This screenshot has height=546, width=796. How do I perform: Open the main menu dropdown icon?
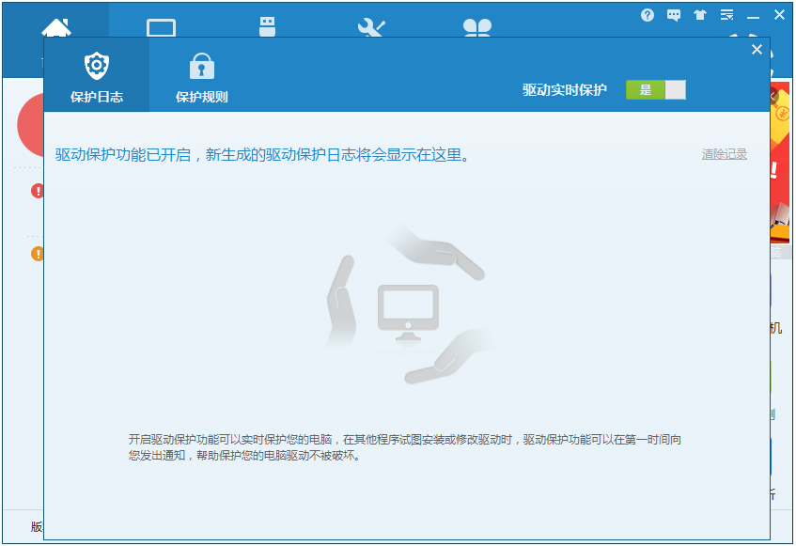[x=726, y=15]
